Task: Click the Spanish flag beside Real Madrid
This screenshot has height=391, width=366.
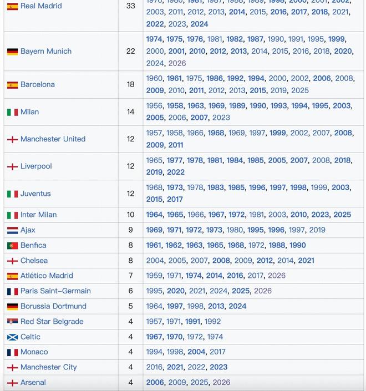Action: 12,6
